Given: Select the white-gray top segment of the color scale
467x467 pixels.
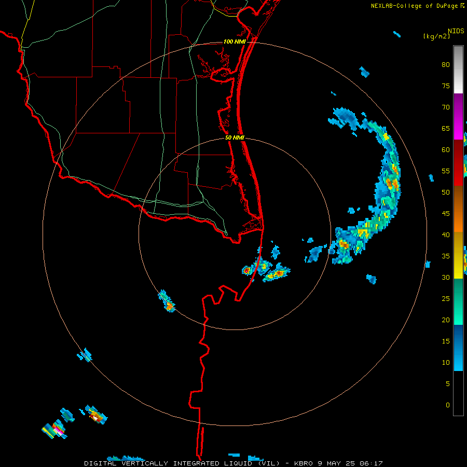Looking at the screenshot, I should [x=458, y=70].
